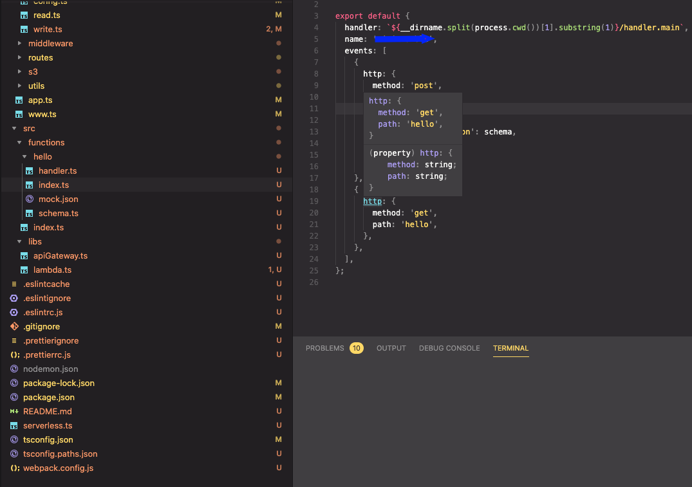Click the TypeScript icon beside read.ts
Viewport: 692px width, 487px height.
click(x=24, y=15)
